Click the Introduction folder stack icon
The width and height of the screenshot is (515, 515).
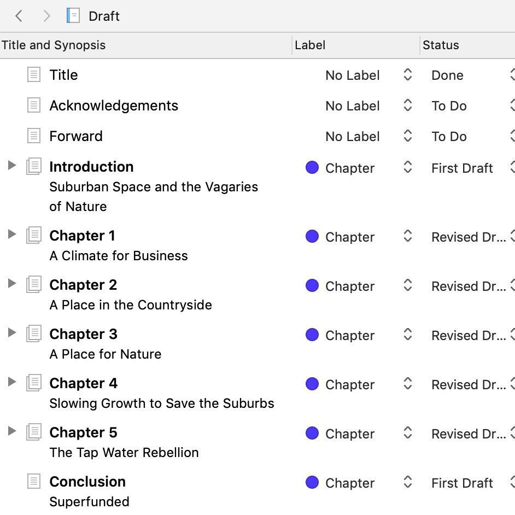pyautogui.click(x=34, y=167)
